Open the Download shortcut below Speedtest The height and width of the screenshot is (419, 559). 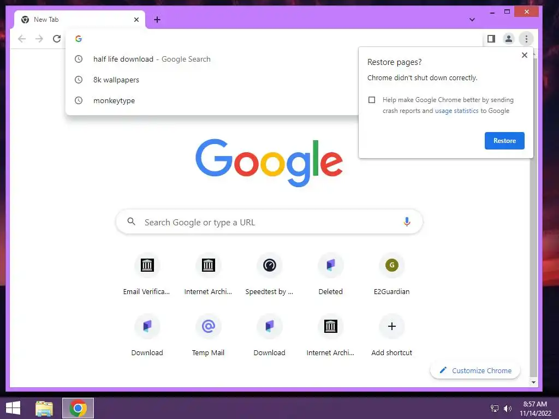click(x=270, y=336)
